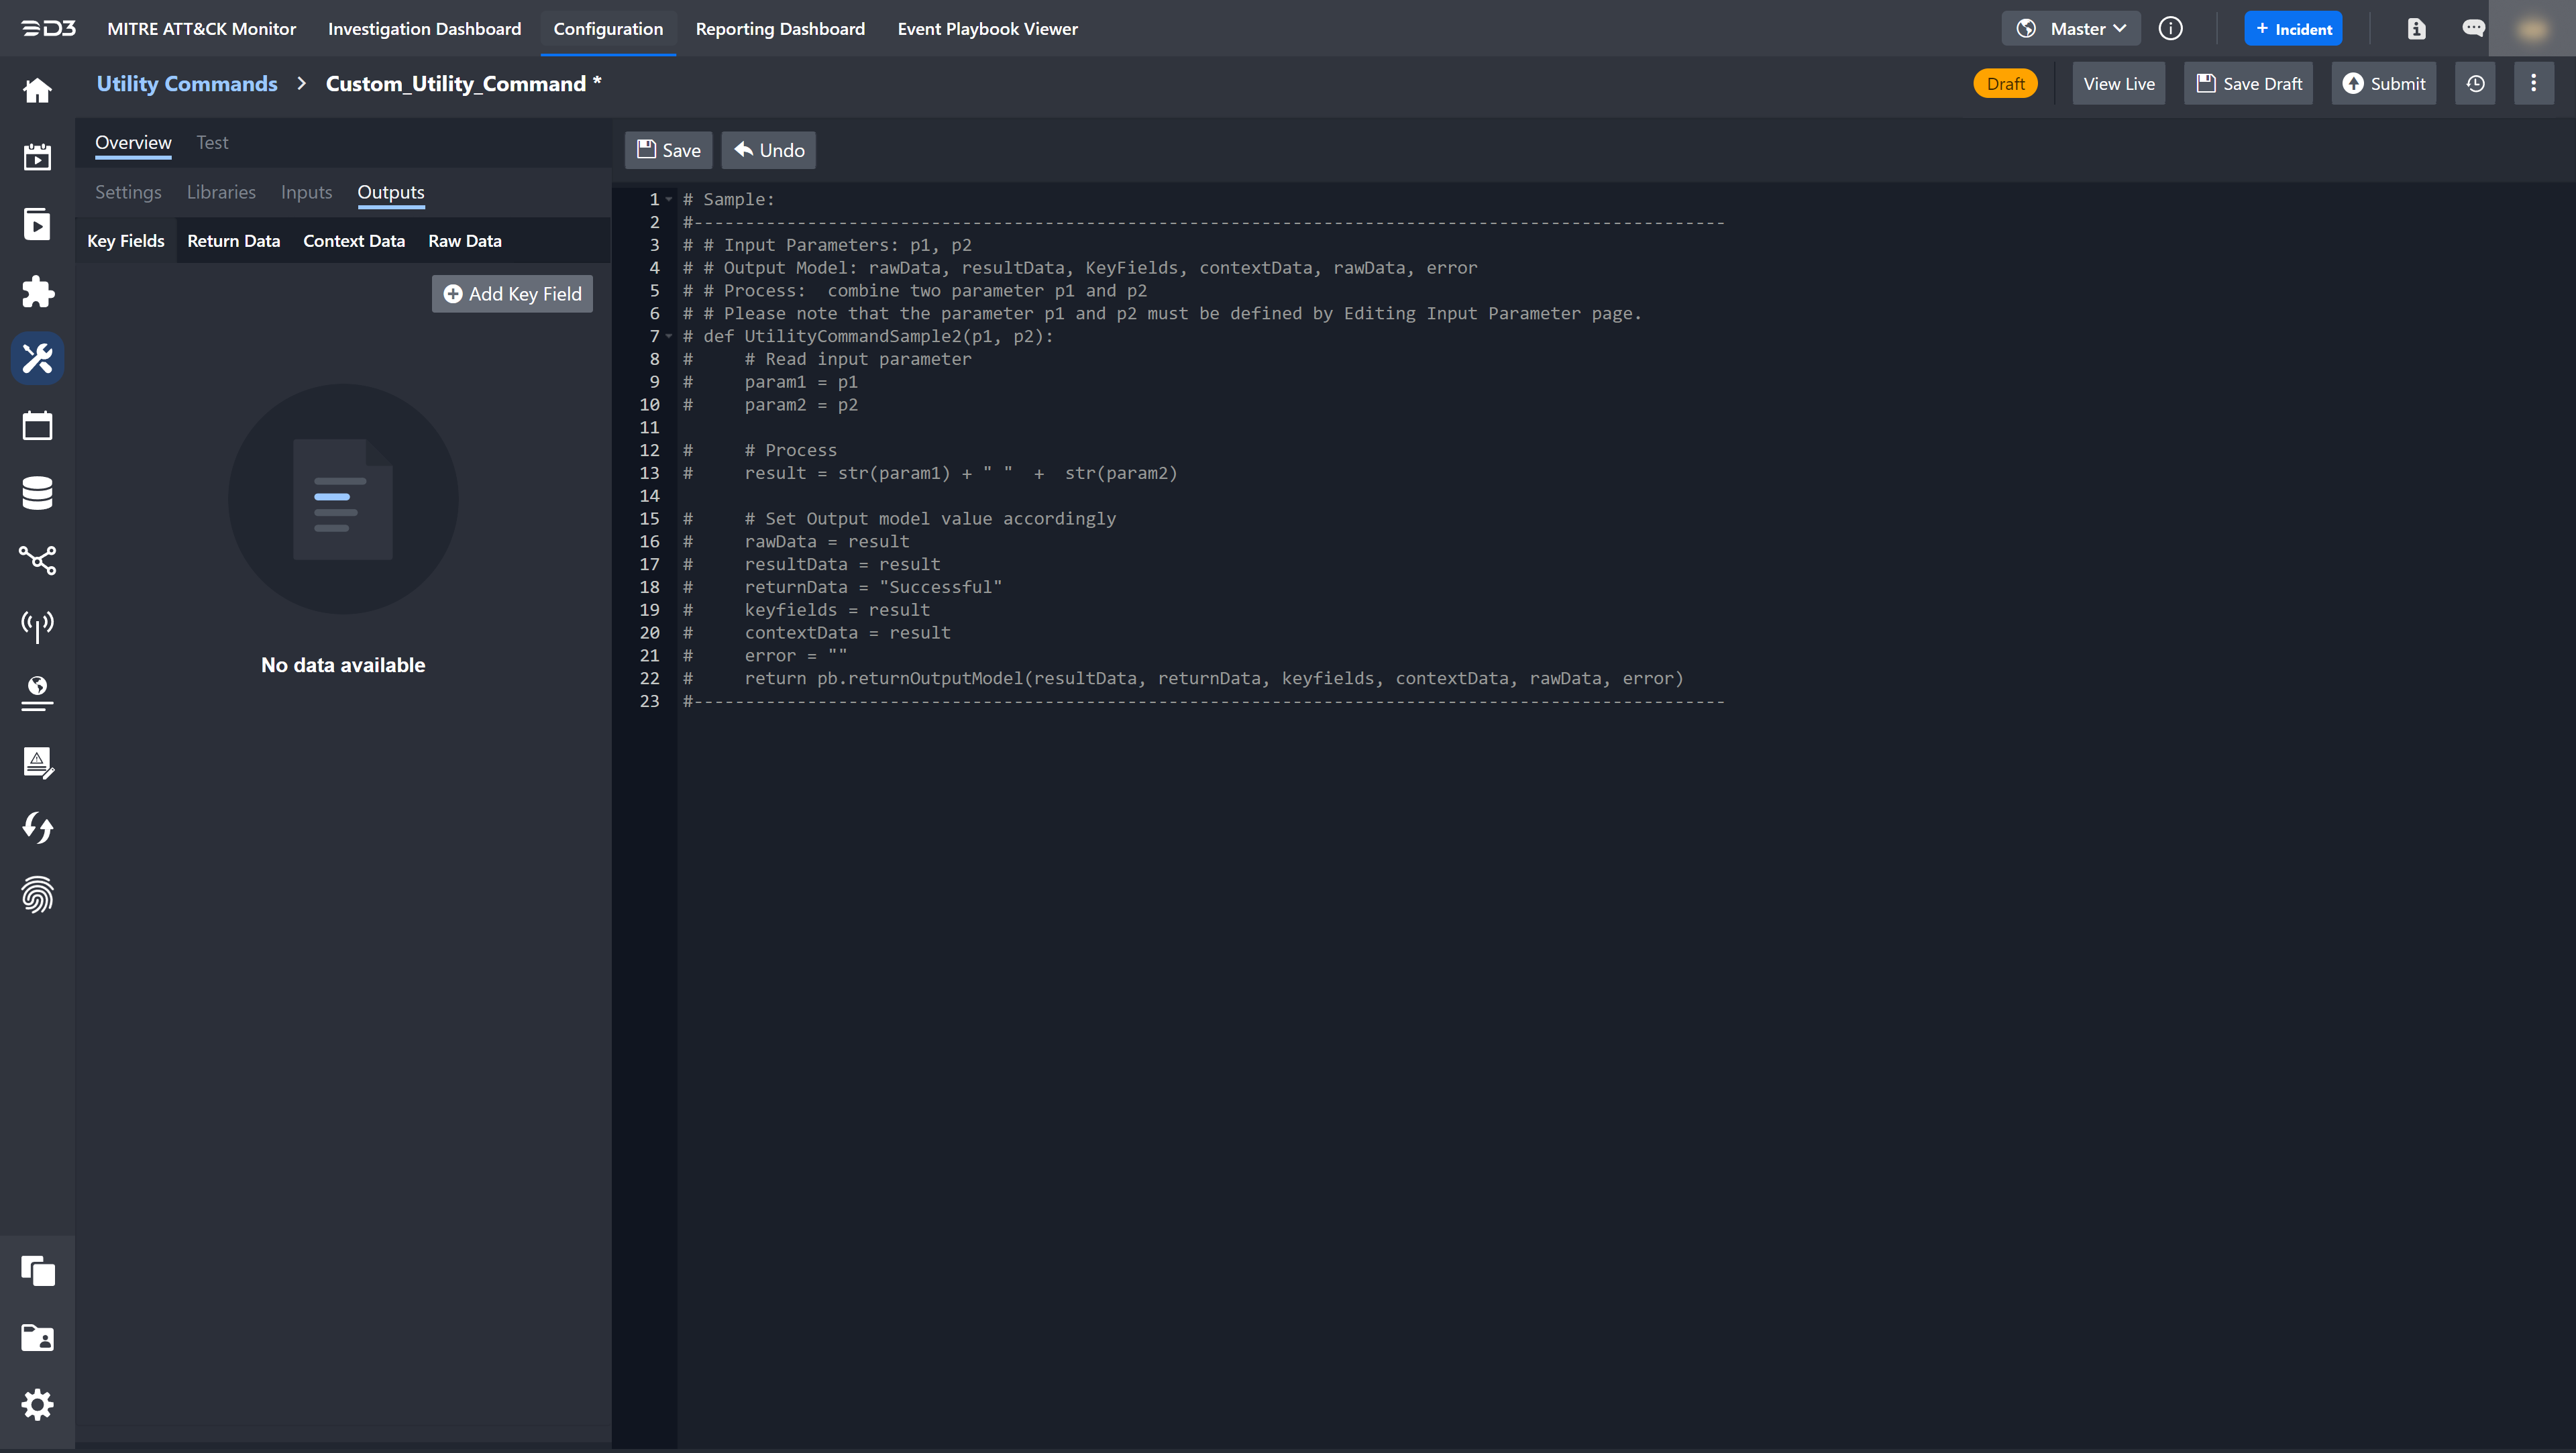Expand the Master site dropdown

2071,29
